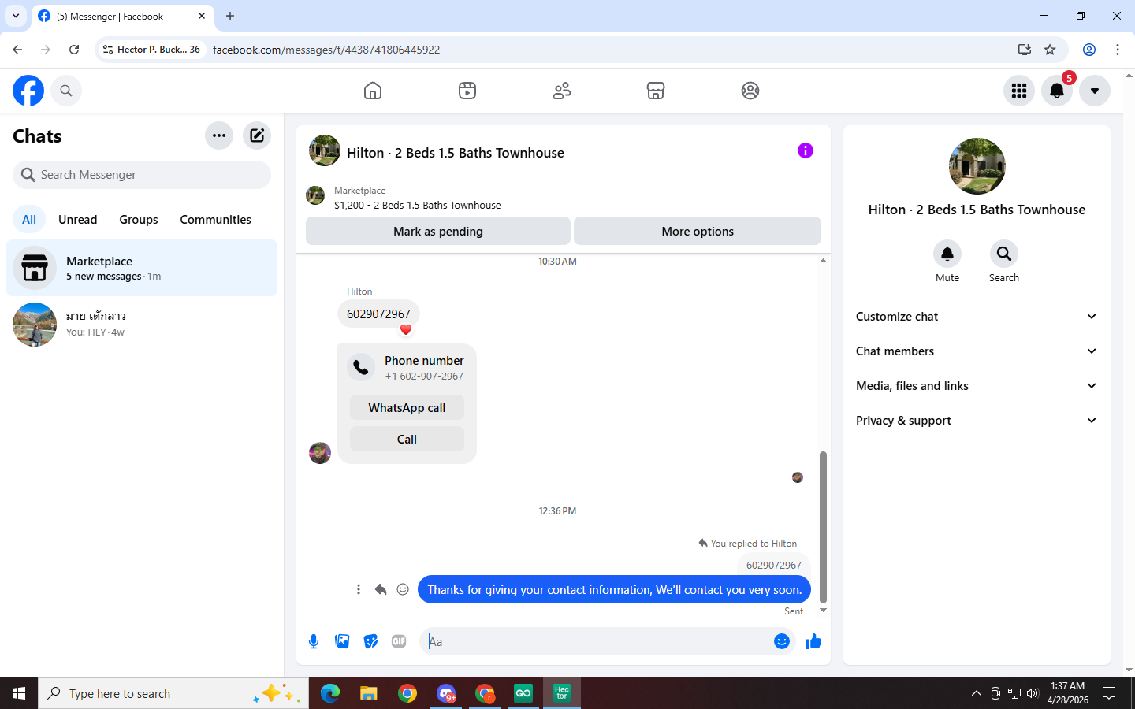Viewport: 1135px width, 709px height.
Task: Attach a photo with the image icon
Action: [x=342, y=641]
